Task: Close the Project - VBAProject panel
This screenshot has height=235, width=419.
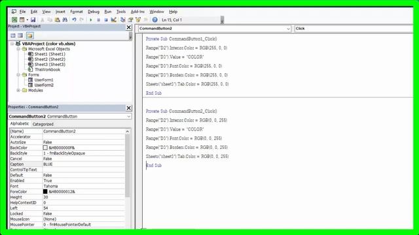Action: click(129, 27)
